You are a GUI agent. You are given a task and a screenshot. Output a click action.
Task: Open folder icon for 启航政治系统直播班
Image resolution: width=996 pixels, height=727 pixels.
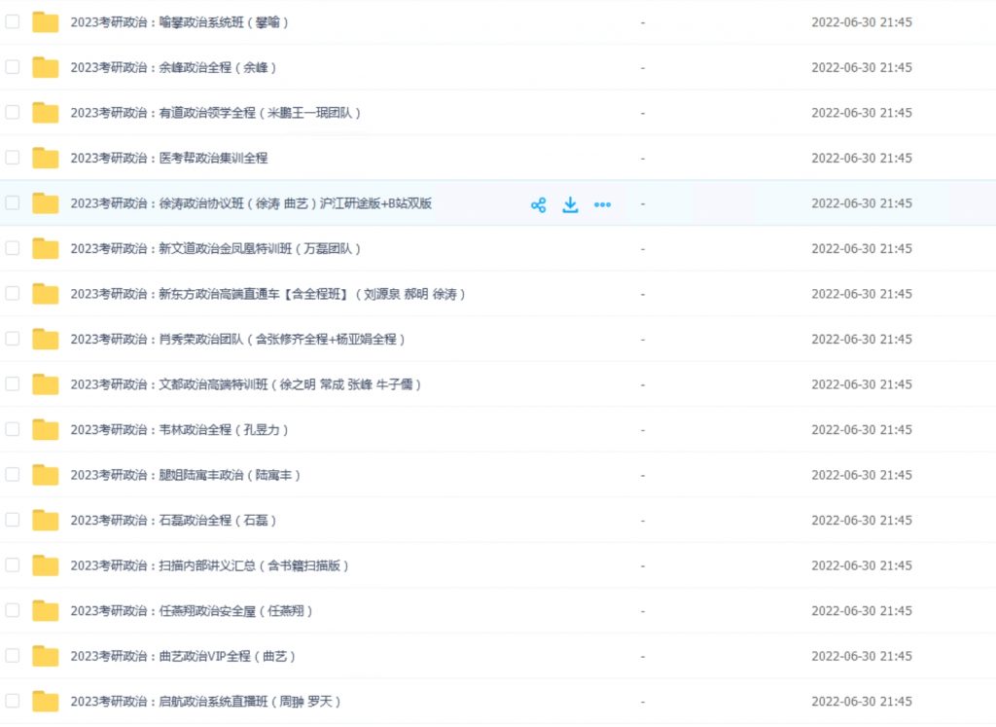pyautogui.click(x=45, y=701)
